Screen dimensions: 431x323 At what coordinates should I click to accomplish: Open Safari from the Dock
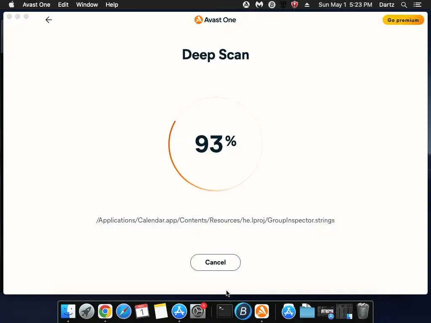pos(124,312)
